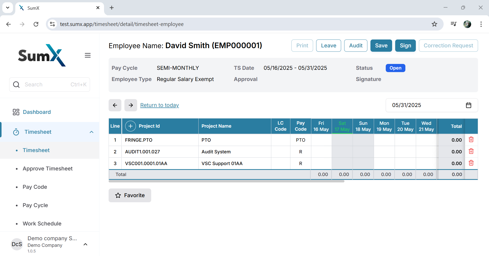Delete the AUDIT1.001.027 row

pyautogui.click(x=471, y=151)
